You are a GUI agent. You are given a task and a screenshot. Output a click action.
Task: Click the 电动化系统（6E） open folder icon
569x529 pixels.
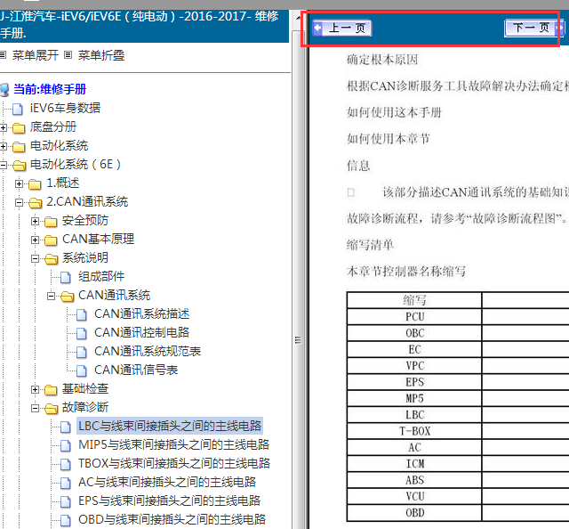(19, 166)
